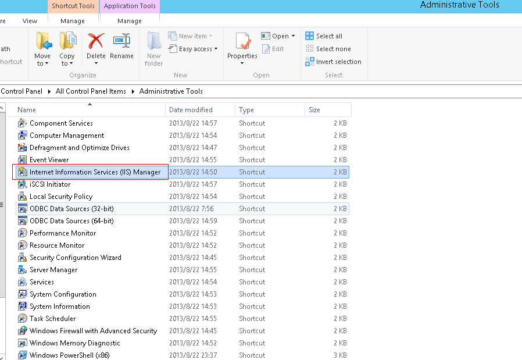Expand breadcrumb arrow after All Control Panel Items

coord(133,91)
